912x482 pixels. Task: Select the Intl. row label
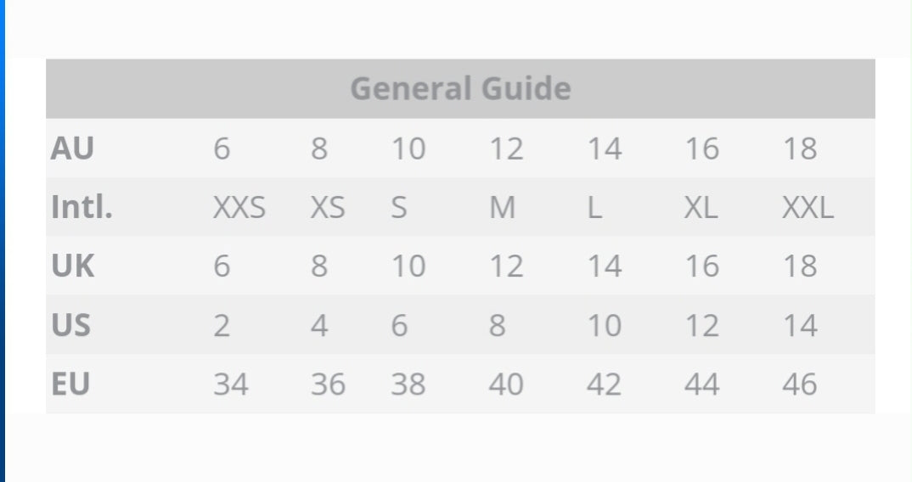(x=82, y=207)
